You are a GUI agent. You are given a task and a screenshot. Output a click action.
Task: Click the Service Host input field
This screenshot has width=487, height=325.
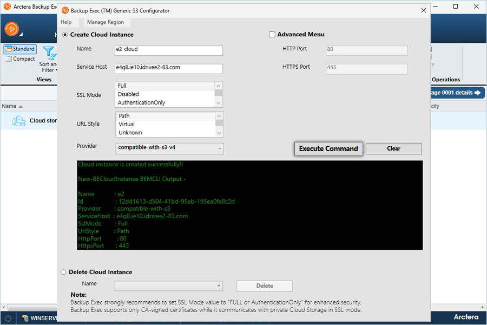click(169, 68)
